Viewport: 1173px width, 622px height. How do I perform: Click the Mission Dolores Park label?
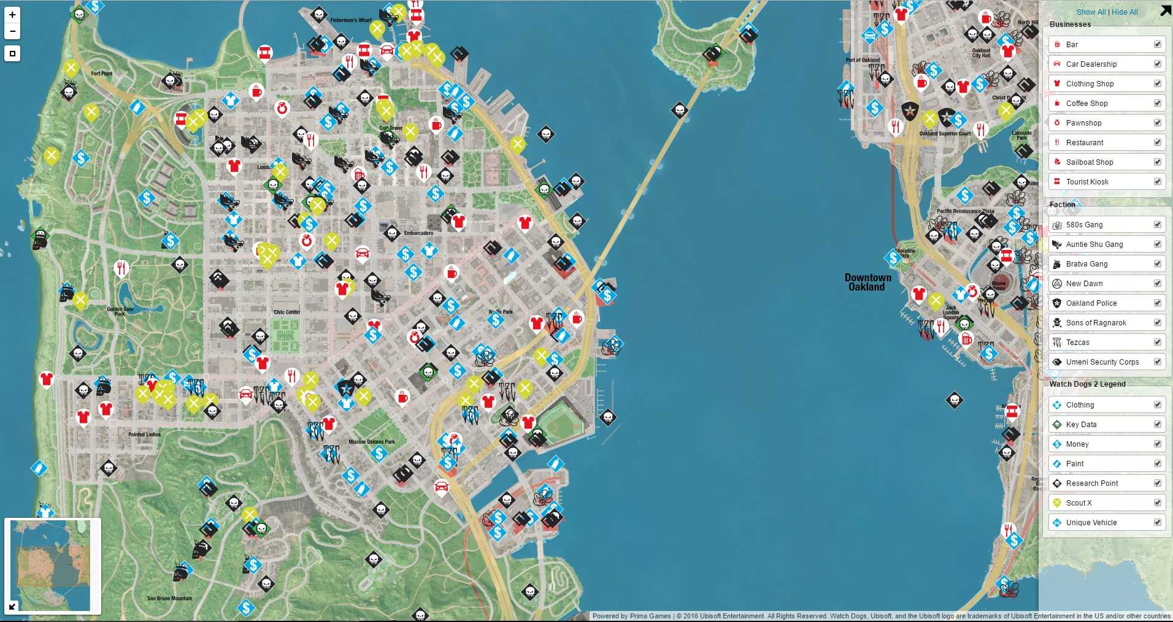[372, 441]
